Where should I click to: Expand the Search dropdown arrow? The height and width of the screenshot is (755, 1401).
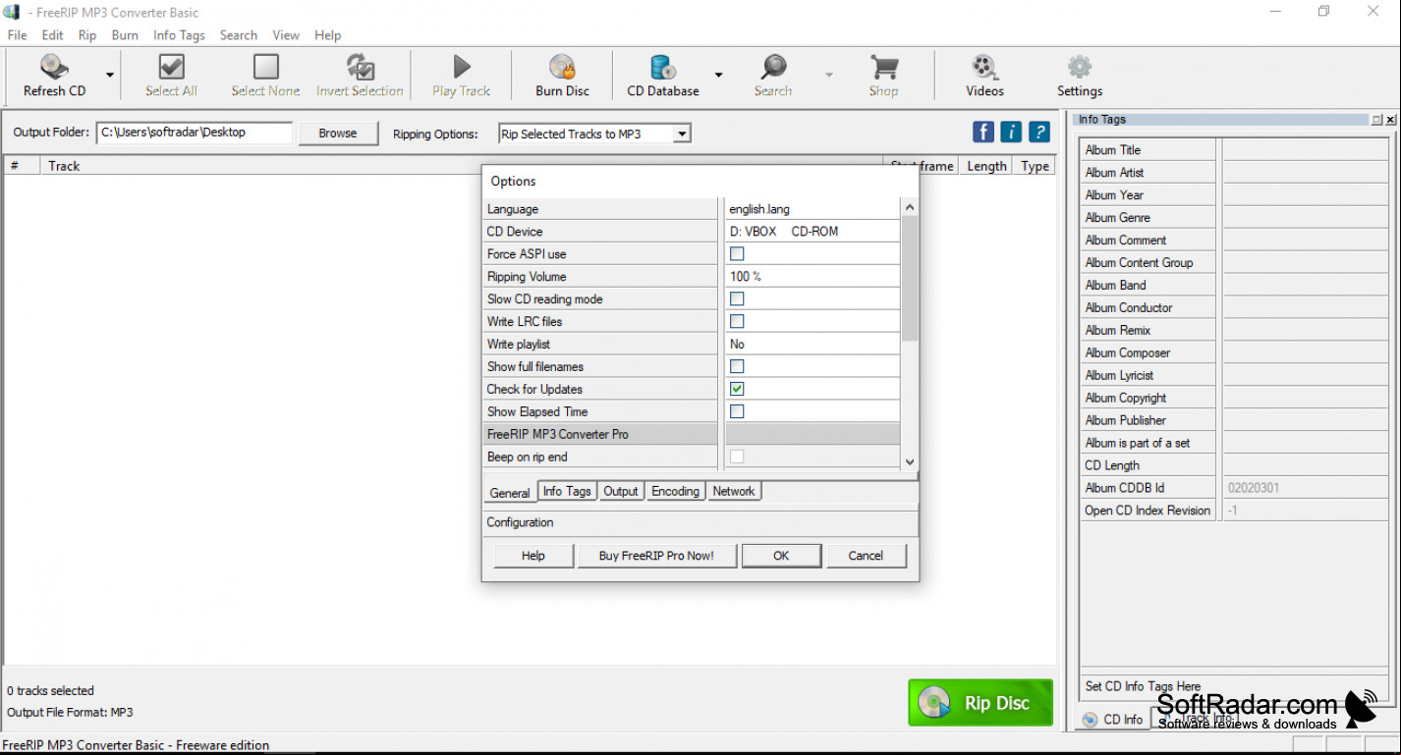click(828, 75)
